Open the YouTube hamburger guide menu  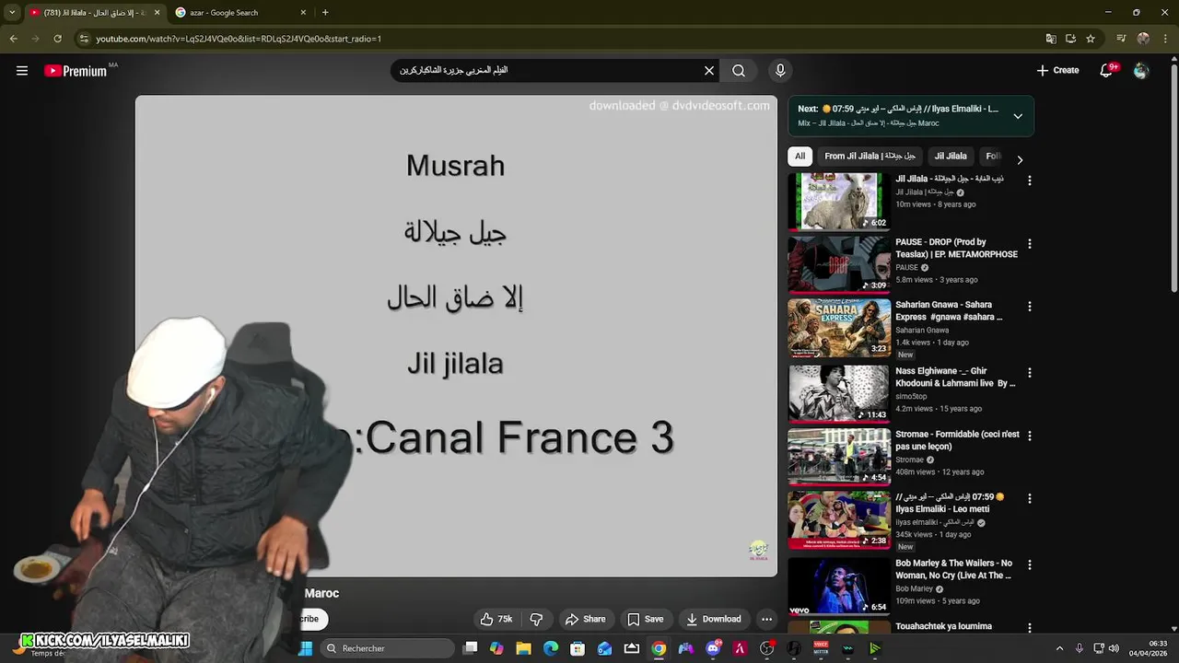point(22,71)
